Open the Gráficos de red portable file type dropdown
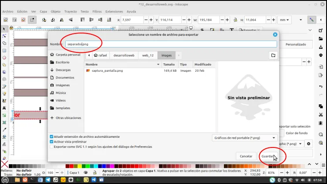Viewport: 327px width, 184px height. (x=245, y=138)
